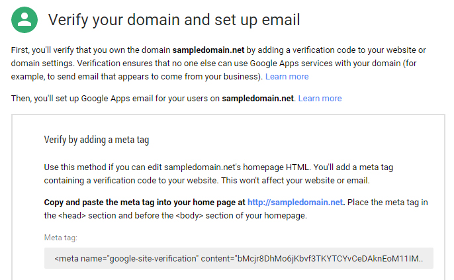The image size is (454, 280).
Task: Click the 'This won't affect your website' sentence
Action: (295, 181)
